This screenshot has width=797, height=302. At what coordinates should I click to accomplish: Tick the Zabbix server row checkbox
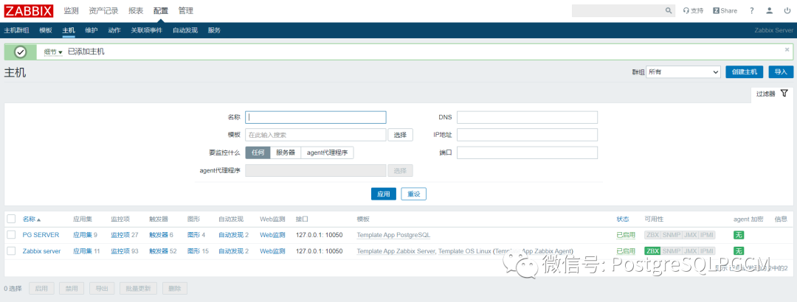coord(11,250)
